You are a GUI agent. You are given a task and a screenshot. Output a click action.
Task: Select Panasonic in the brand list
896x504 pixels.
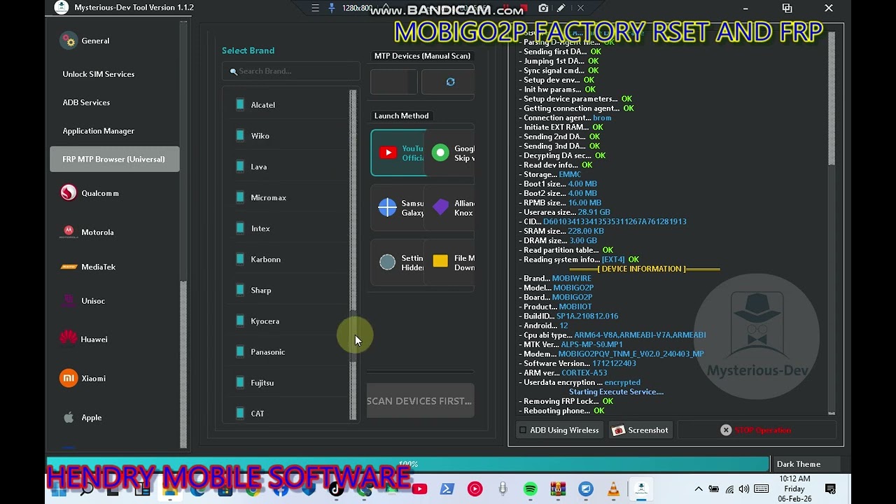[287, 351]
